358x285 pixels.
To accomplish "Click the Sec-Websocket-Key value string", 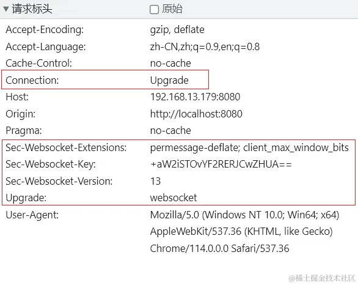I will [x=221, y=165].
